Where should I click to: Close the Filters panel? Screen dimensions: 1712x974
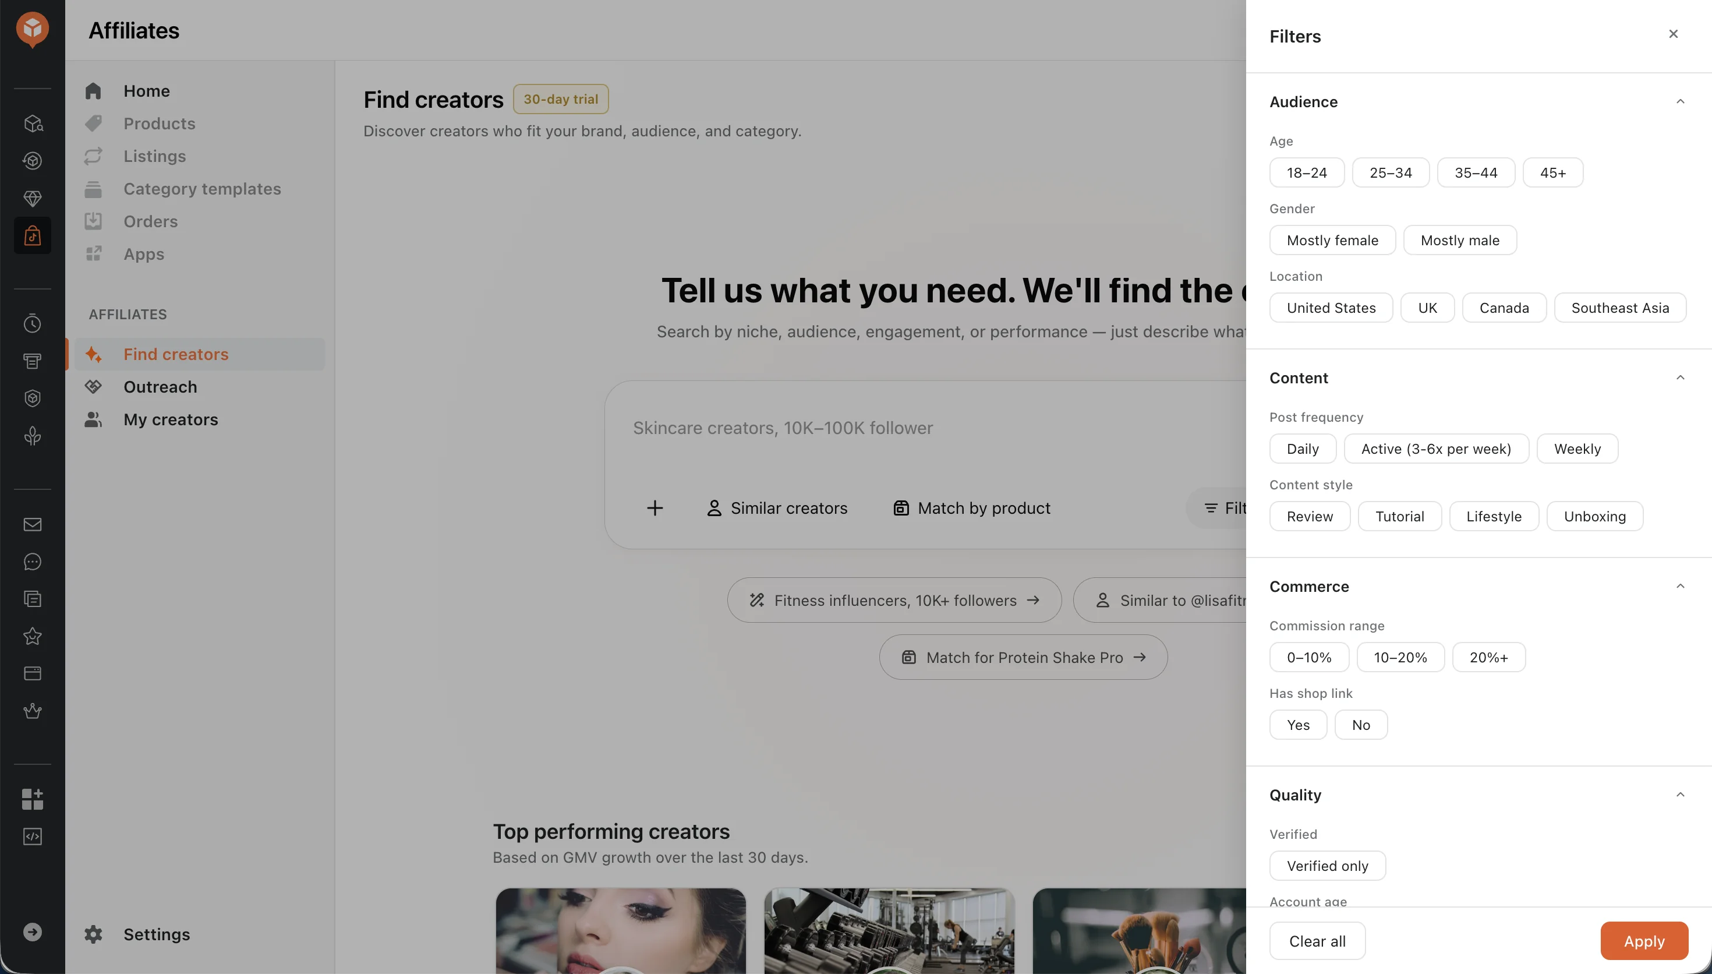click(x=1673, y=34)
